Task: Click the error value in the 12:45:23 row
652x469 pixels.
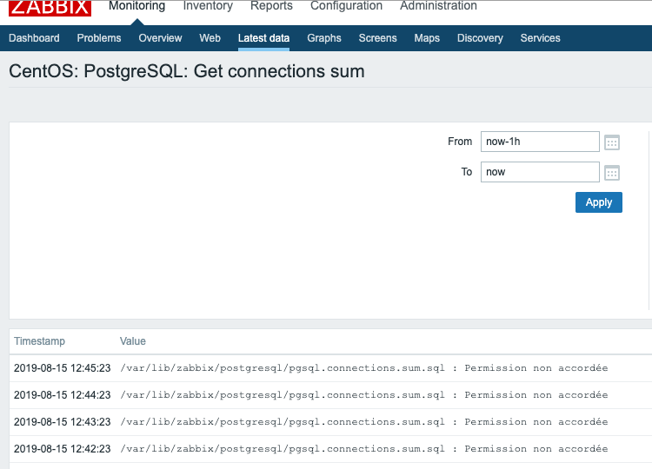Action: point(364,368)
